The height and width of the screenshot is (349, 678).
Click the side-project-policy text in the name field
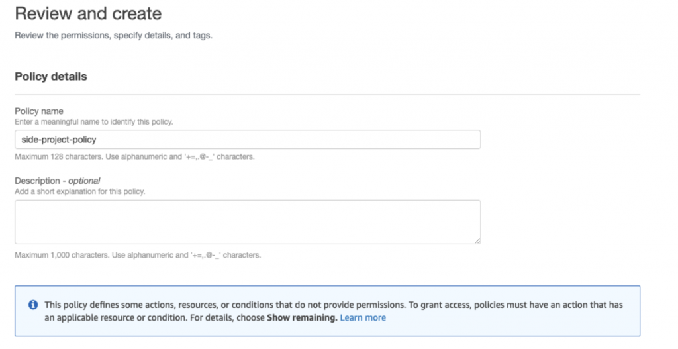pos(60,140)
